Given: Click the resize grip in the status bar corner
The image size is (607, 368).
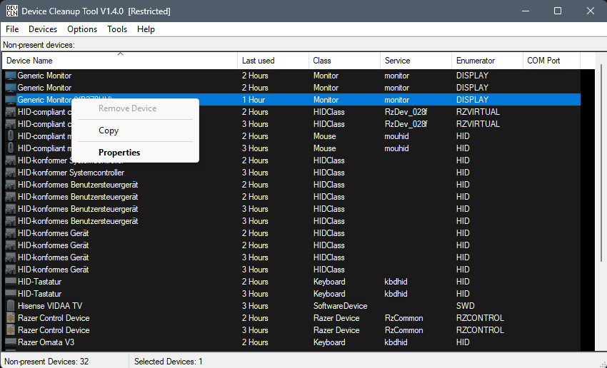Looking at the screenshot, I should [601, 363].
